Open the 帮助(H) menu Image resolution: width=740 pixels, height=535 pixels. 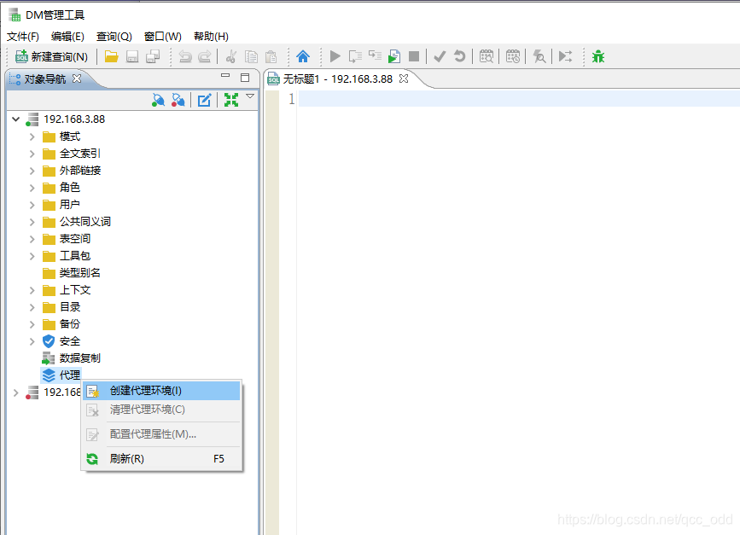(211, 37)
